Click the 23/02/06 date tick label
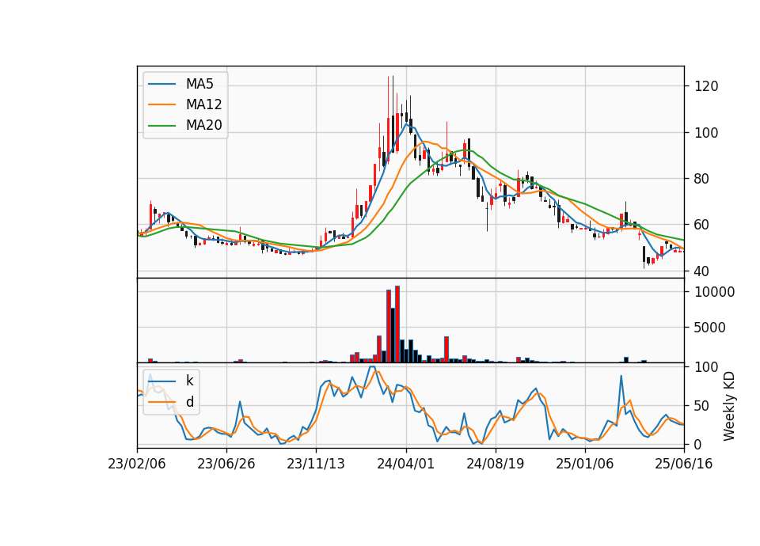 tap(137, 464)
